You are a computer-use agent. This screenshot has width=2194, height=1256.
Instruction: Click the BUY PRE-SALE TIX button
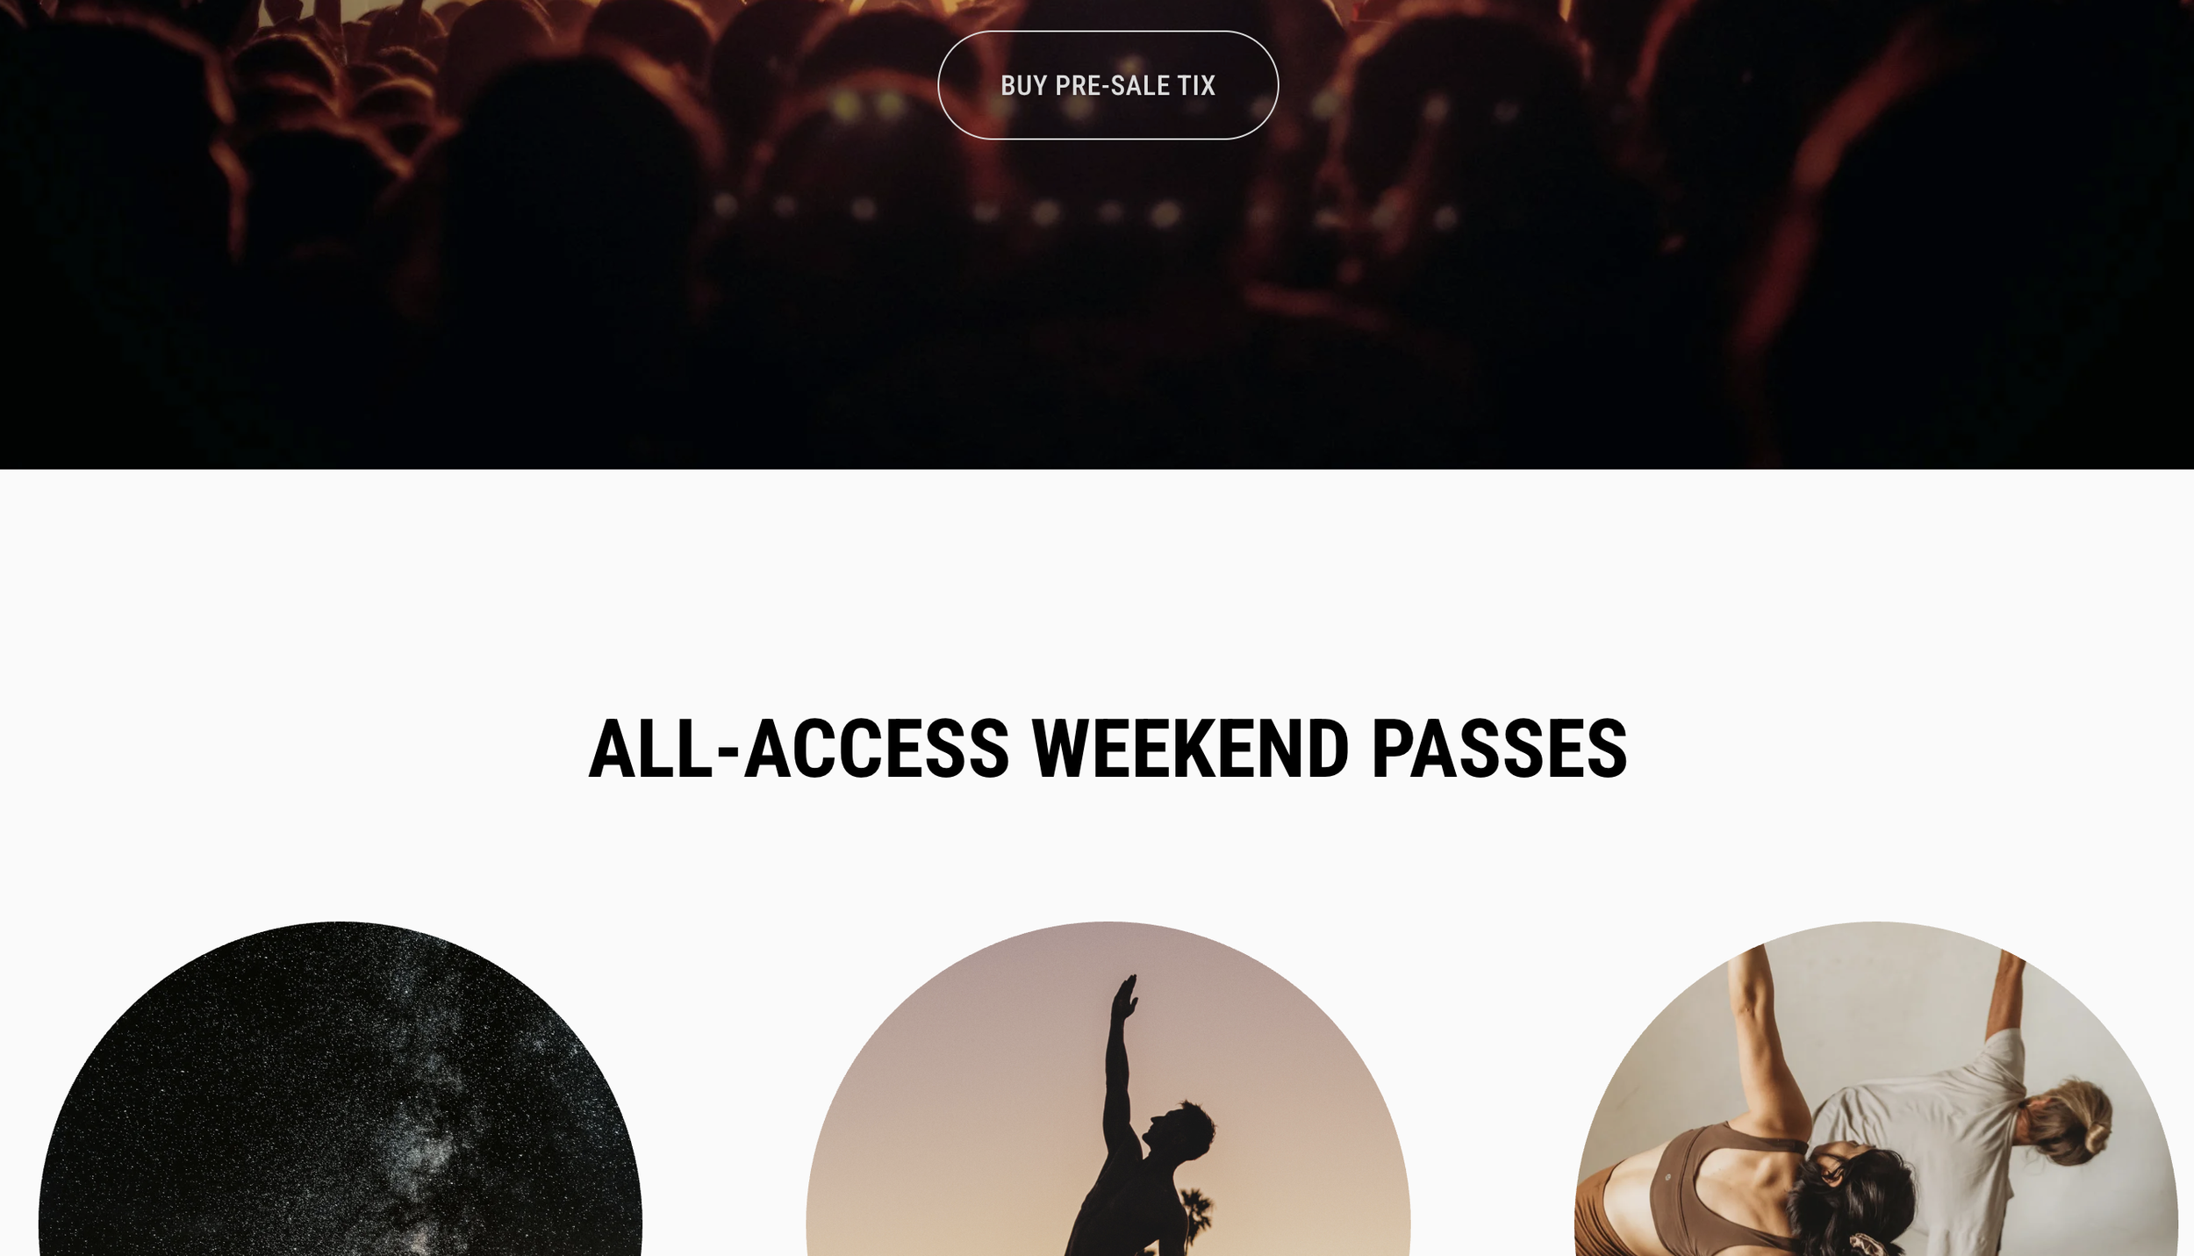coord(1108,85)
